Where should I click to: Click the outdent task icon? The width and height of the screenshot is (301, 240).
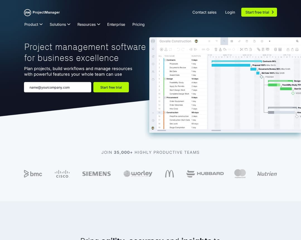[191, 49]
